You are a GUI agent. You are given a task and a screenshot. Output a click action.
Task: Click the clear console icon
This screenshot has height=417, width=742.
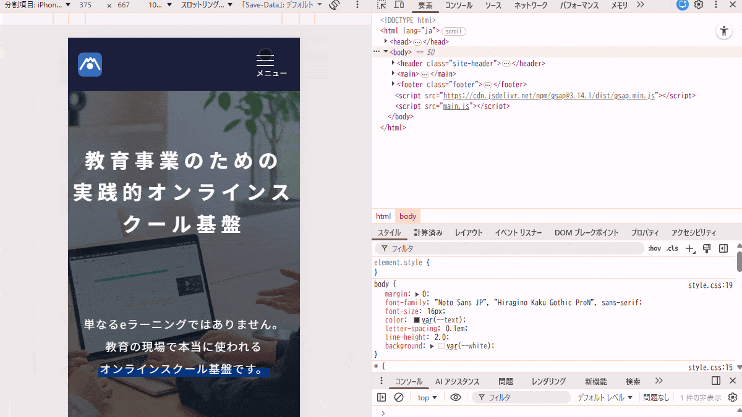click(x=399, y=397)
